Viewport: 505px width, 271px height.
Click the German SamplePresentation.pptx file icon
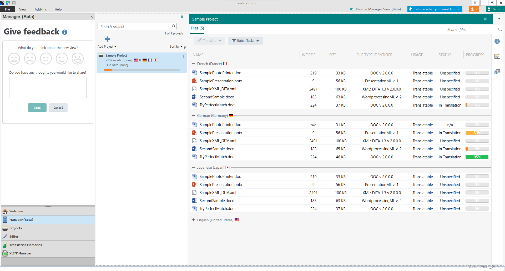[194, 133]
